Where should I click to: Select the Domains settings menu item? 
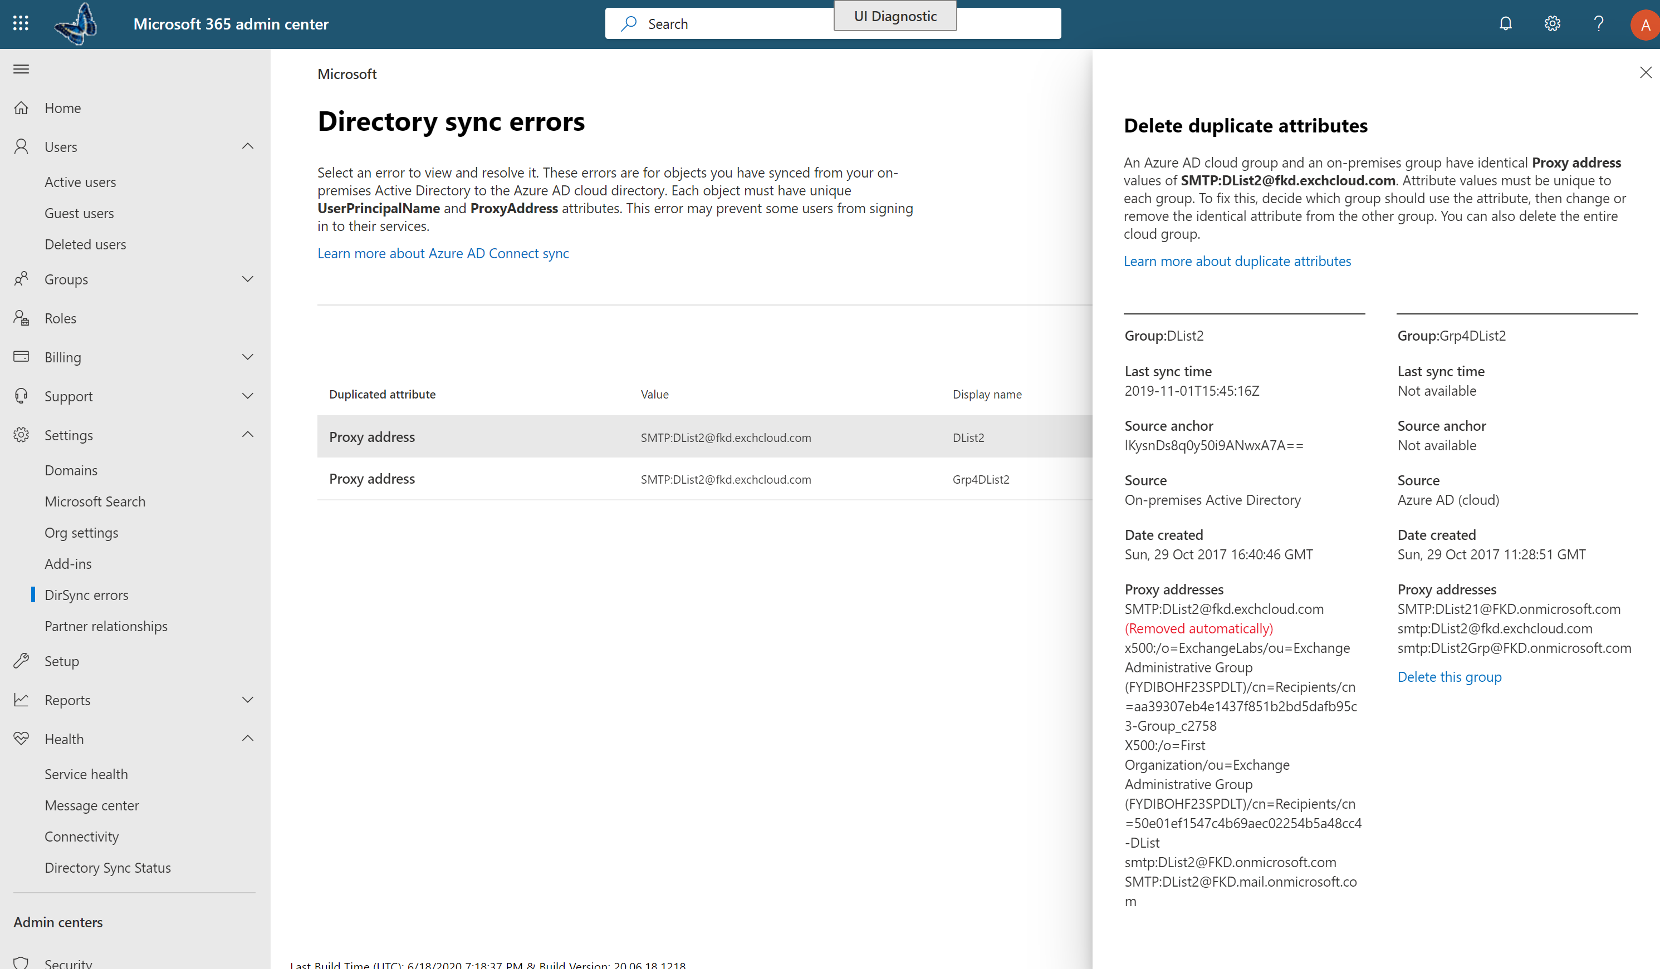pos(70,470)
